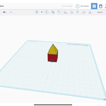Open the AR Viewer

(82, 6)
